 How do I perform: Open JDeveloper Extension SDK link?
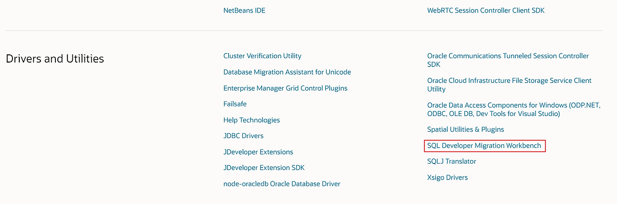tap(264, 168)
